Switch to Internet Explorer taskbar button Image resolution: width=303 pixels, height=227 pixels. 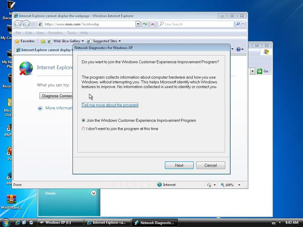[107, 223]
